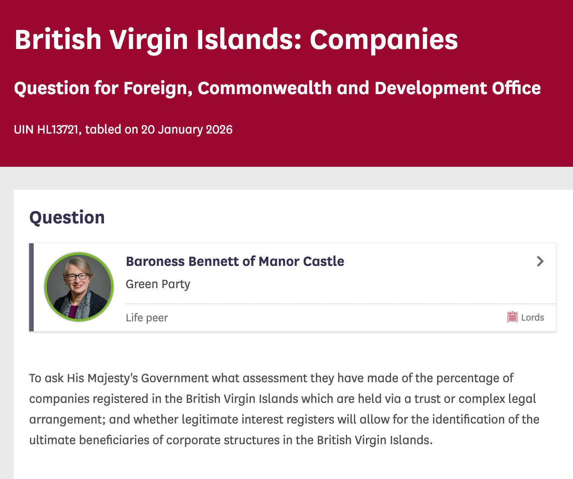Viewport: 573px width, 479px height.
Task: Click the chevron arrow on the member card
Action: coord(540,261)
